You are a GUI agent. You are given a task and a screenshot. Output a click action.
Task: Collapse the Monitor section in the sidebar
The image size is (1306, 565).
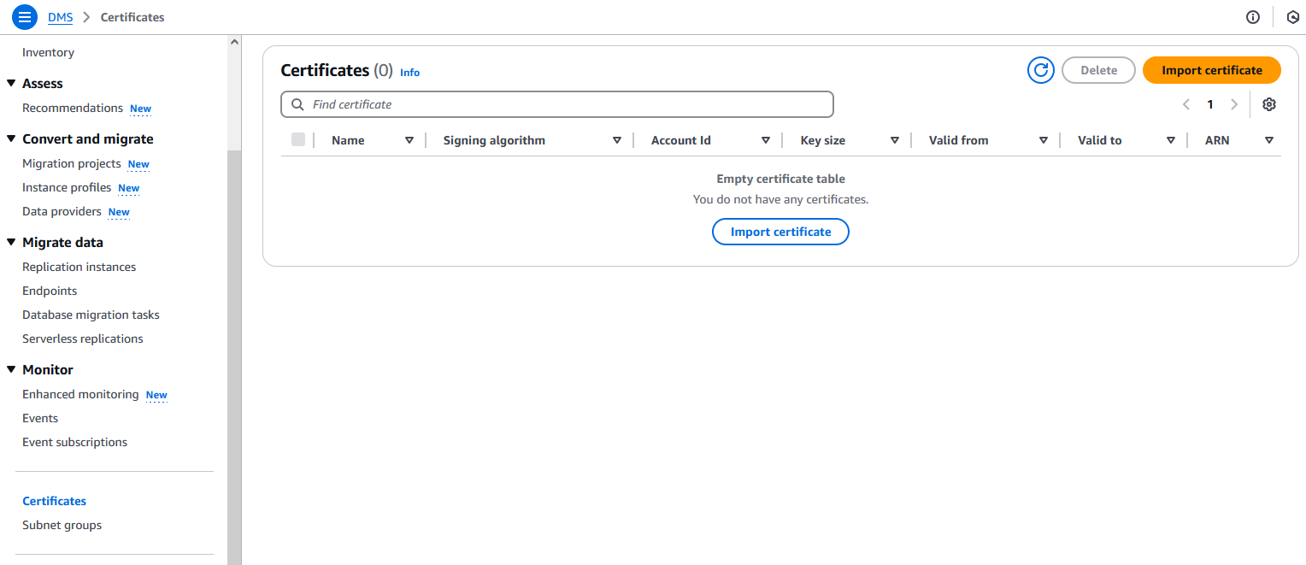pos(11,369)
